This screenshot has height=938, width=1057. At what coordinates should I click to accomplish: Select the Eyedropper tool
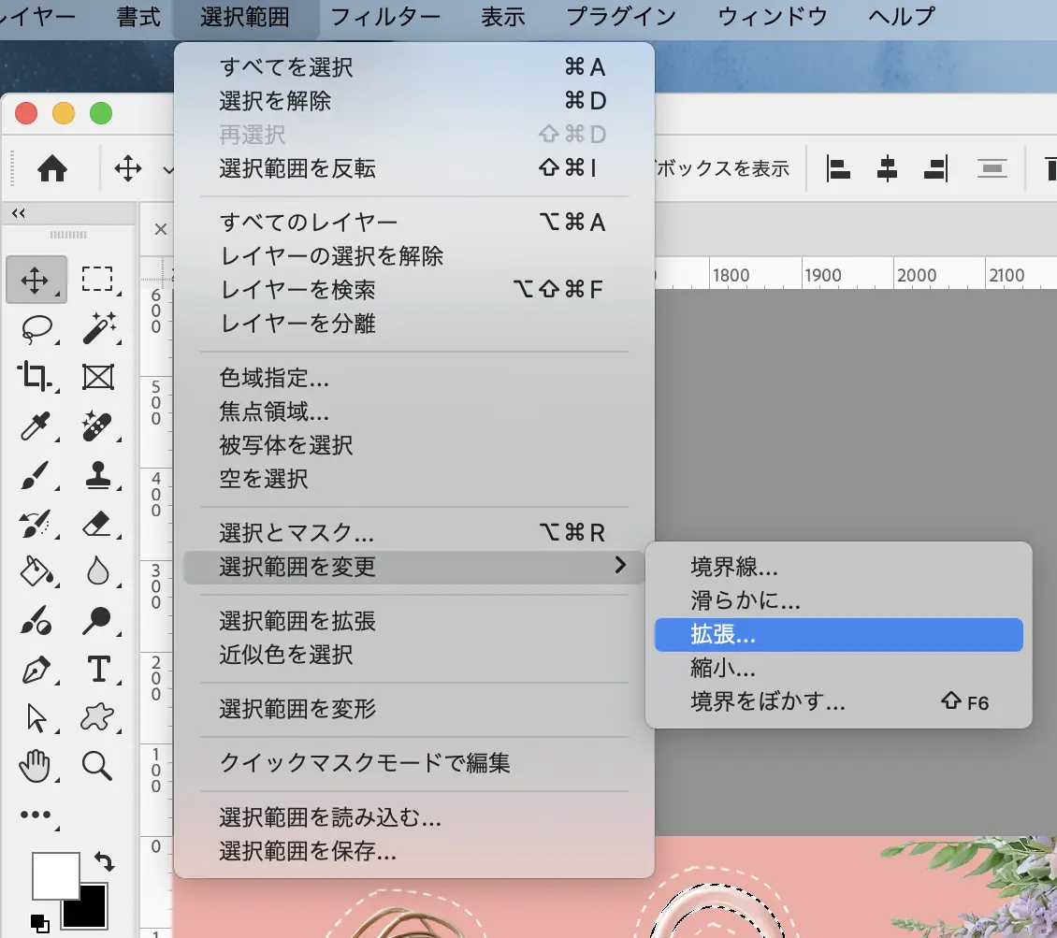tap(36, 426)
